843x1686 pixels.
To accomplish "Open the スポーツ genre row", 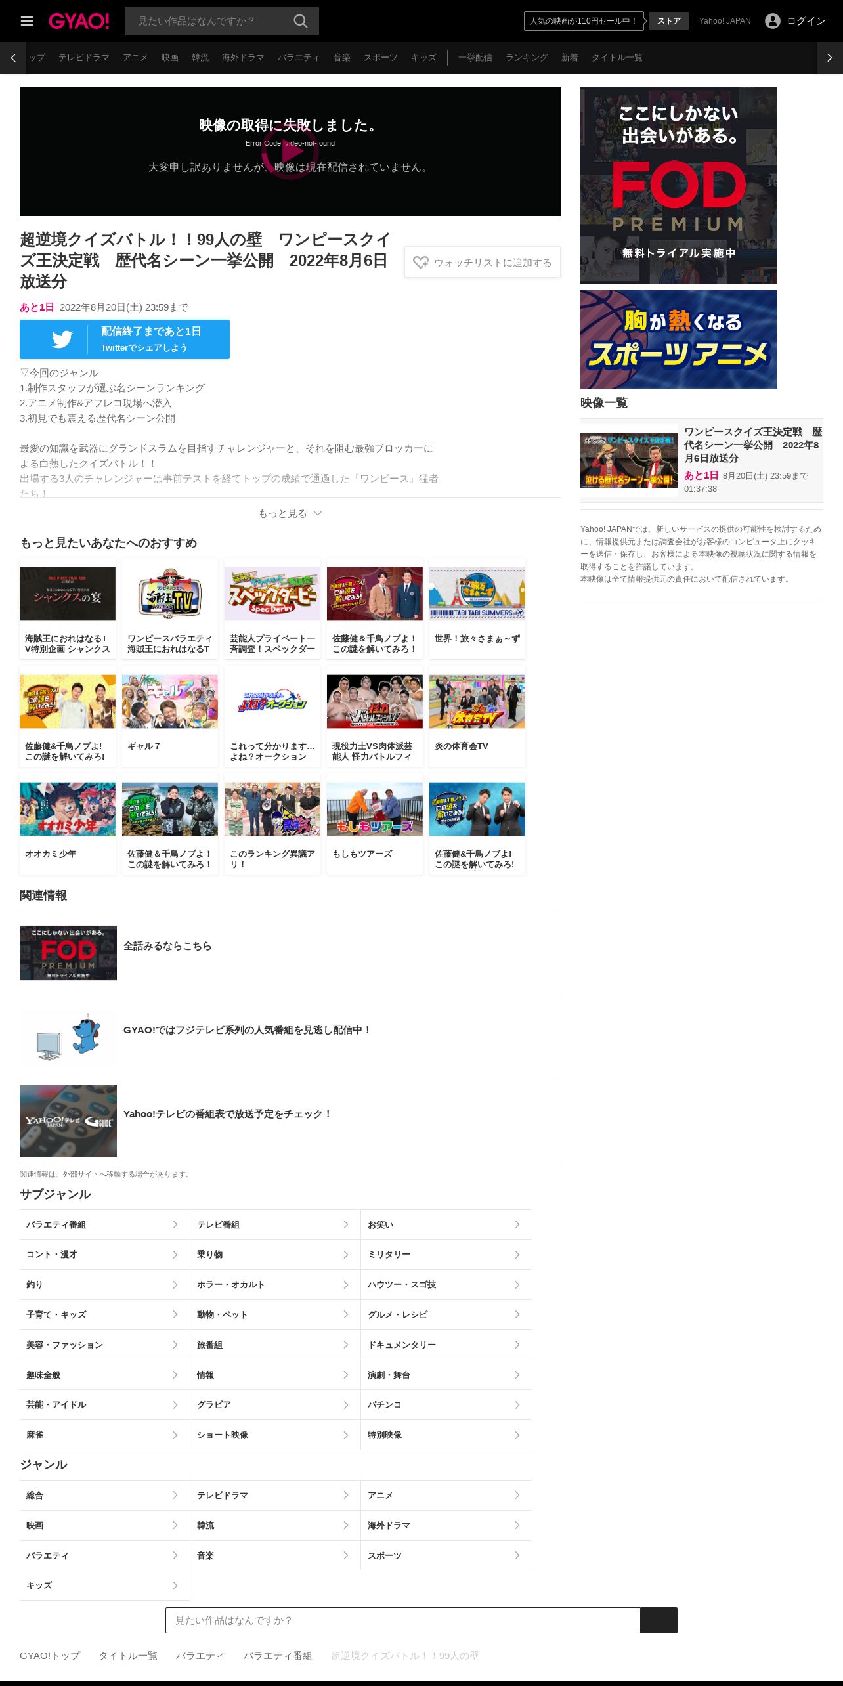I will tap(446, 1556).
